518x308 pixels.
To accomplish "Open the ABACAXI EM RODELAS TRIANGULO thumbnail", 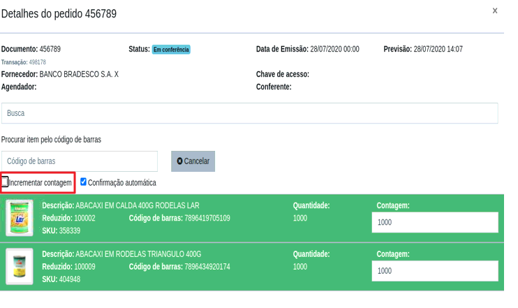I will 20,266.
